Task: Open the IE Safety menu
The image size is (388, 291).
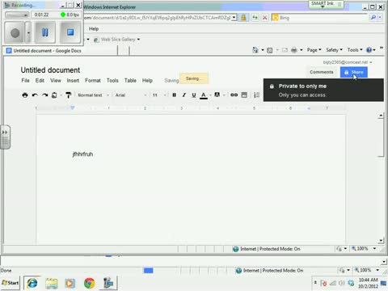Action: point(334,50)
